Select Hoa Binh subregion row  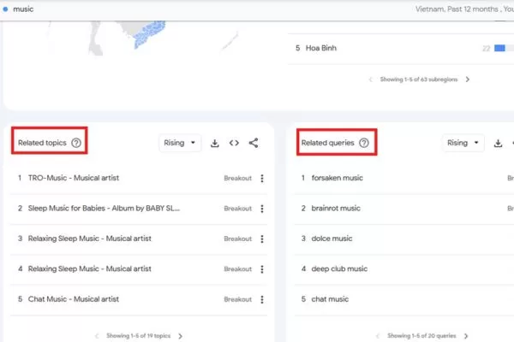401,49
